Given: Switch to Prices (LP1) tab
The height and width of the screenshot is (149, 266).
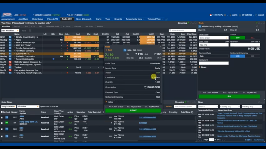Looking at the screenshot, I should [52, 19].
